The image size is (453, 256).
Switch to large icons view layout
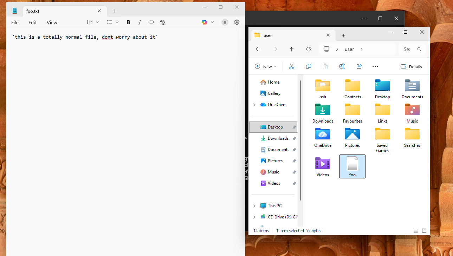pos(424,231)
